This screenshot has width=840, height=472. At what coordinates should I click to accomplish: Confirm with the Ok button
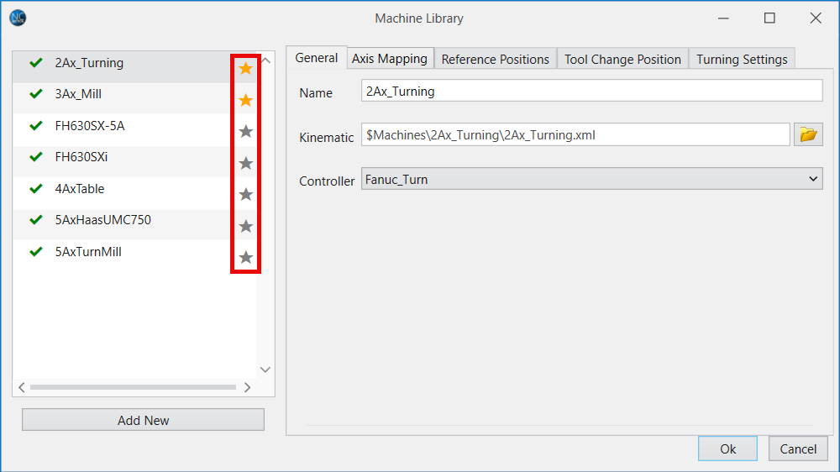(727, 448)
